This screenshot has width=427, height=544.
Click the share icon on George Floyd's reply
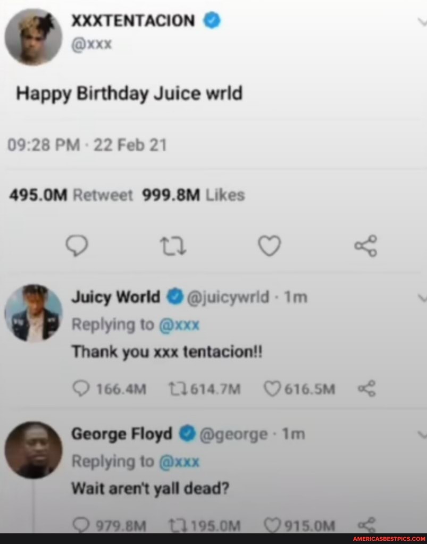366,525
